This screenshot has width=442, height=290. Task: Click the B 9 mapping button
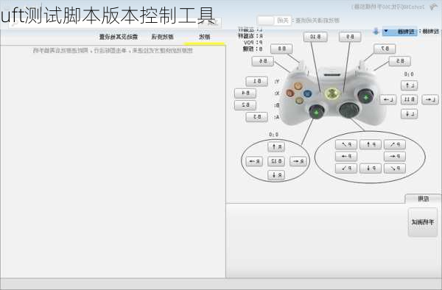pos(350,37)
